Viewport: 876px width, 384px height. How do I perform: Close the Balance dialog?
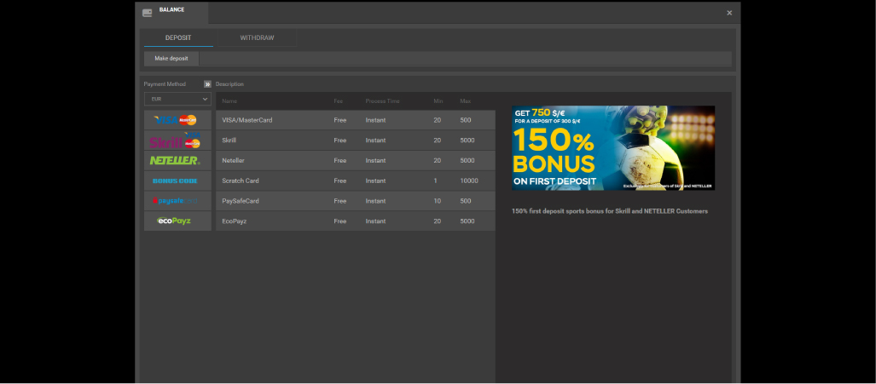729,13
